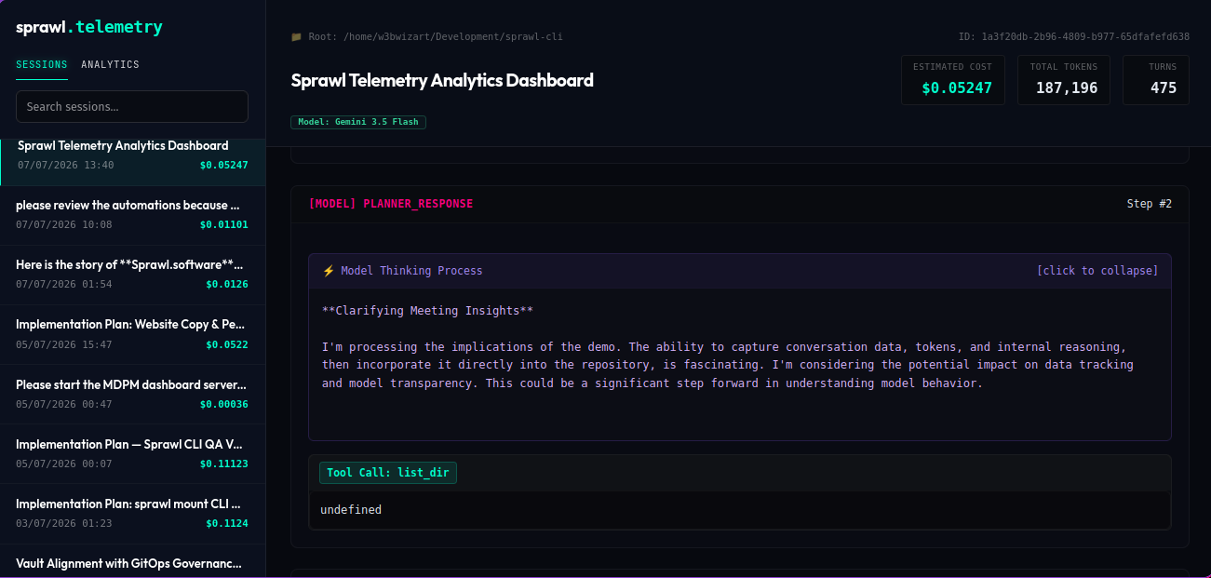
Task: Click the $0.1124 cost in session list
Action: coord(227,524)
